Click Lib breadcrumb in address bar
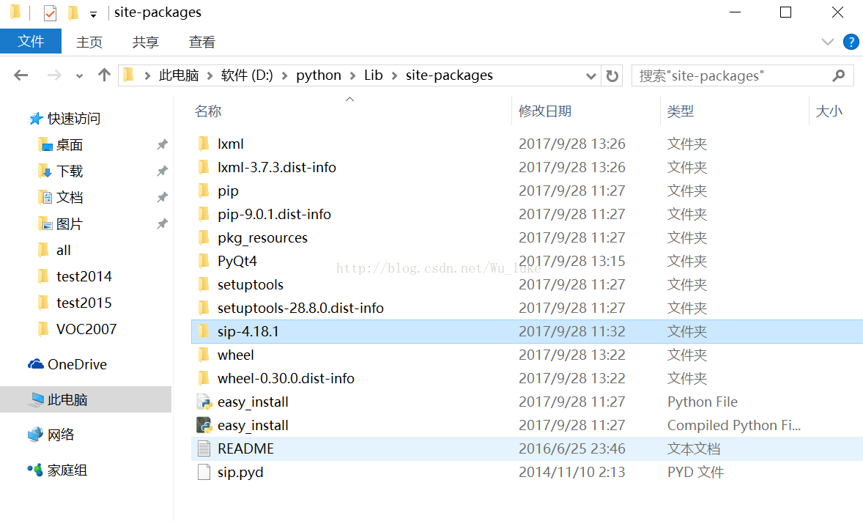 pos(373,75)
